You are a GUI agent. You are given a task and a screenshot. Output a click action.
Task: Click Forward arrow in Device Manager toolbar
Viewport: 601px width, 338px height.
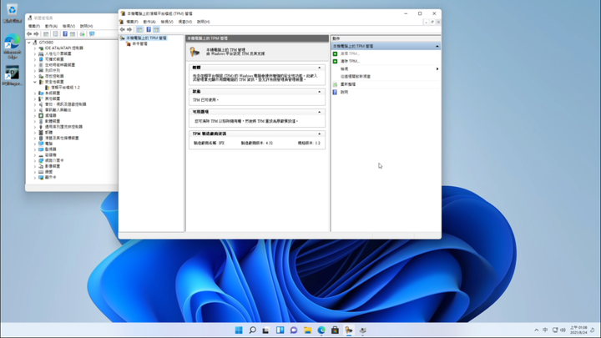[37, 34]
